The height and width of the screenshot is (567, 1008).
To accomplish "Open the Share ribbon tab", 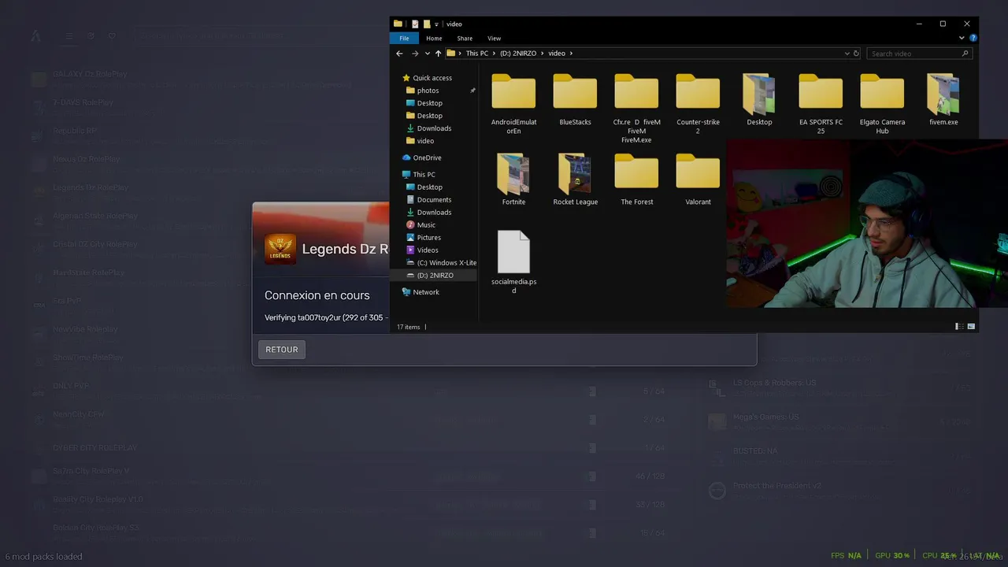I will pos(465,38).
